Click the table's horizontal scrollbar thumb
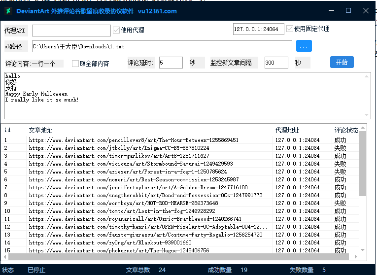Viewport: 377px width, 275px height. coord(178,257)
